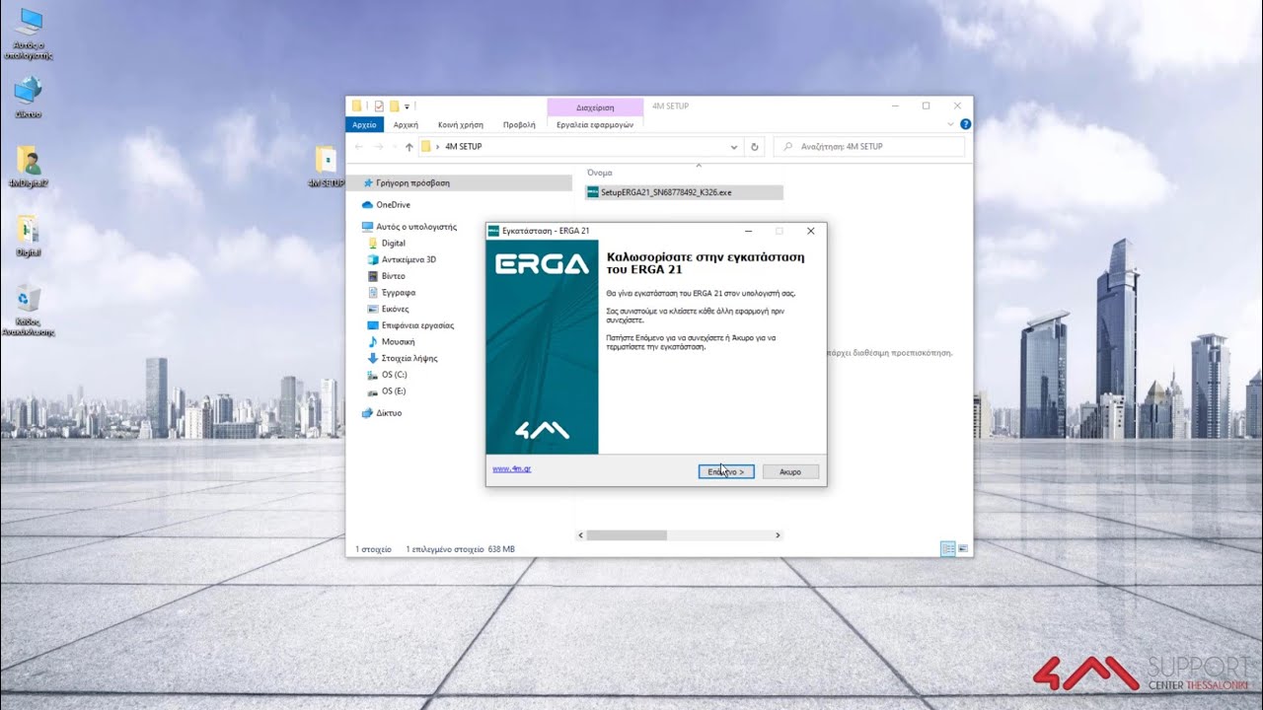
Task: Go back with Explorer back arrow
Action: [359, 147]
